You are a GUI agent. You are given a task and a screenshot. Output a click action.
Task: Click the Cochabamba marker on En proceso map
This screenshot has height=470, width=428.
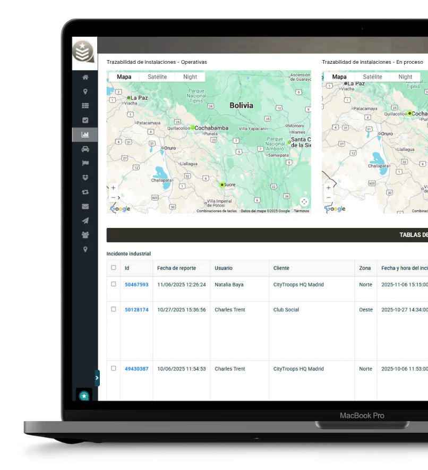(410, 113)
